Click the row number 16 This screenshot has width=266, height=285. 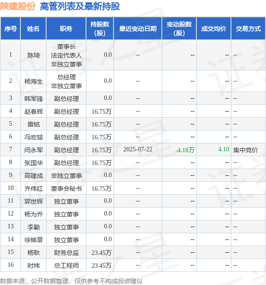point(11,265)
